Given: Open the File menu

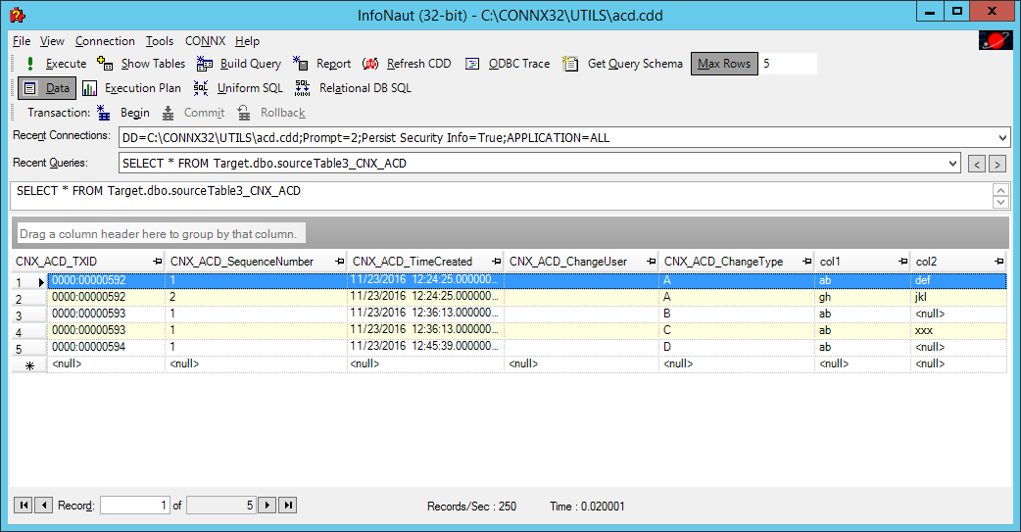Looking at the screenshot, I should 22,41.
